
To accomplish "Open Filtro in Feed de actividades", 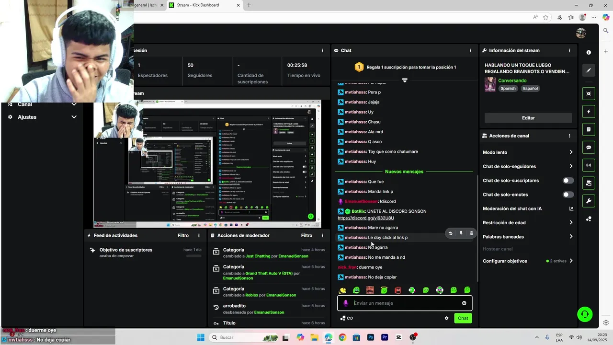I will pos(183,235).
